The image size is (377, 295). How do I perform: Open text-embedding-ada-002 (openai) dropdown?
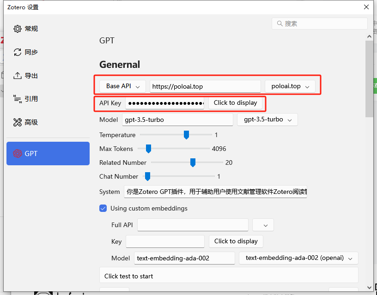coord(298,258)
